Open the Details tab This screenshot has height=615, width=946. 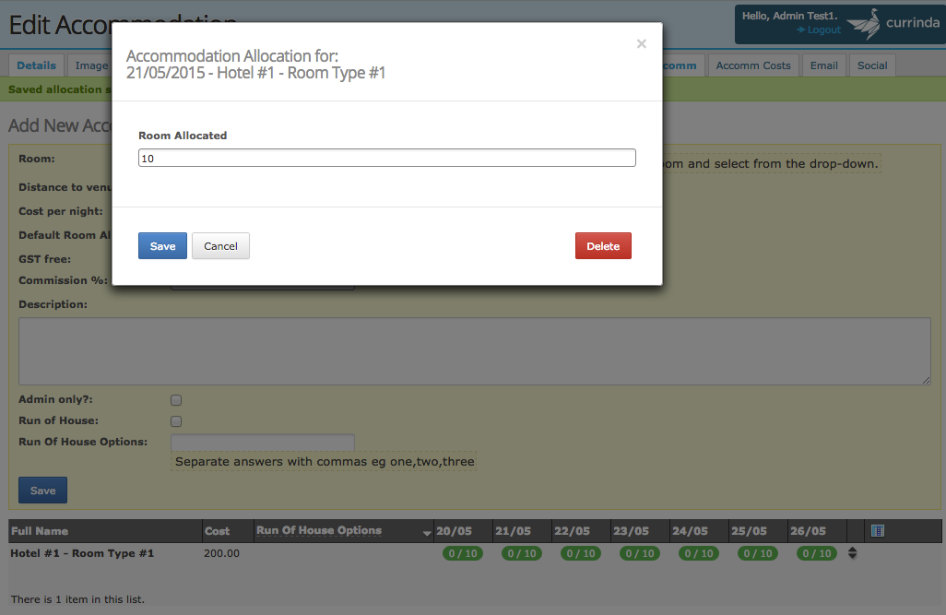tap(36, 65)
